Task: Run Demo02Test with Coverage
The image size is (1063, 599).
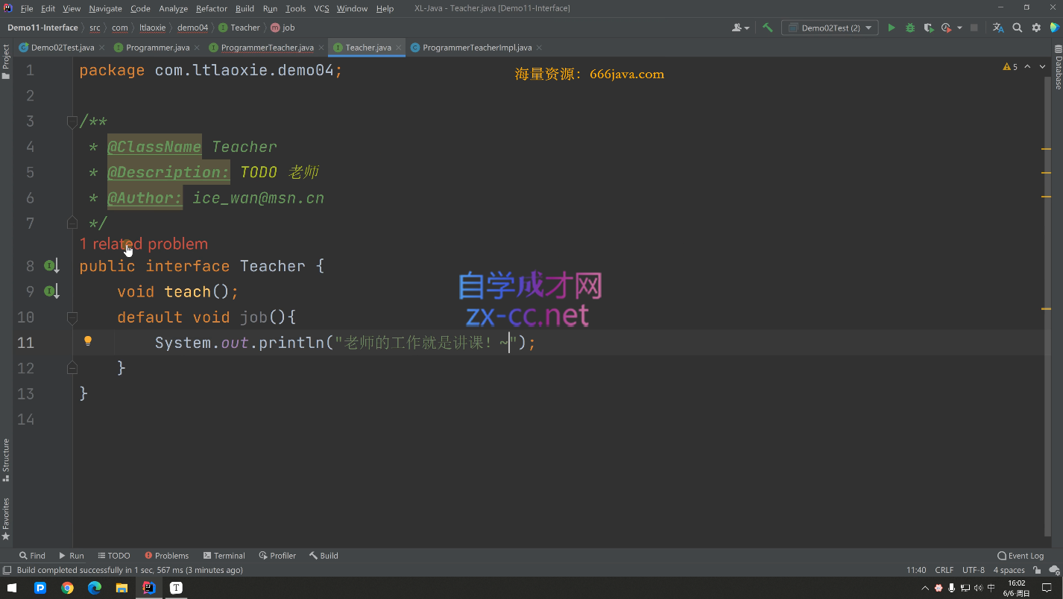Action: pyautogui.click(x=928, y=28)
